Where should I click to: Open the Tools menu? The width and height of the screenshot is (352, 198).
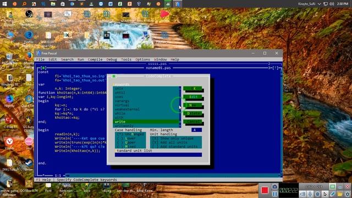pyautogui.click(x=126, y=59)
